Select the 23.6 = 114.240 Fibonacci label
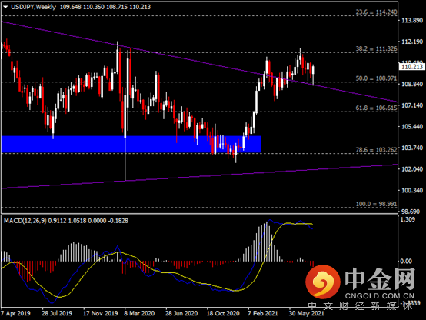Image resolution: width=426 pixels, height=320 pixels. 376,12
